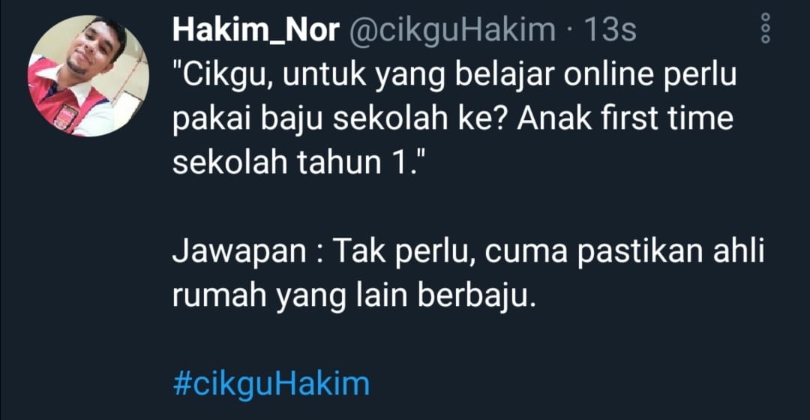
Task: Open the Hakim_Nor display name profile link
Action: (x=256, y=29)
